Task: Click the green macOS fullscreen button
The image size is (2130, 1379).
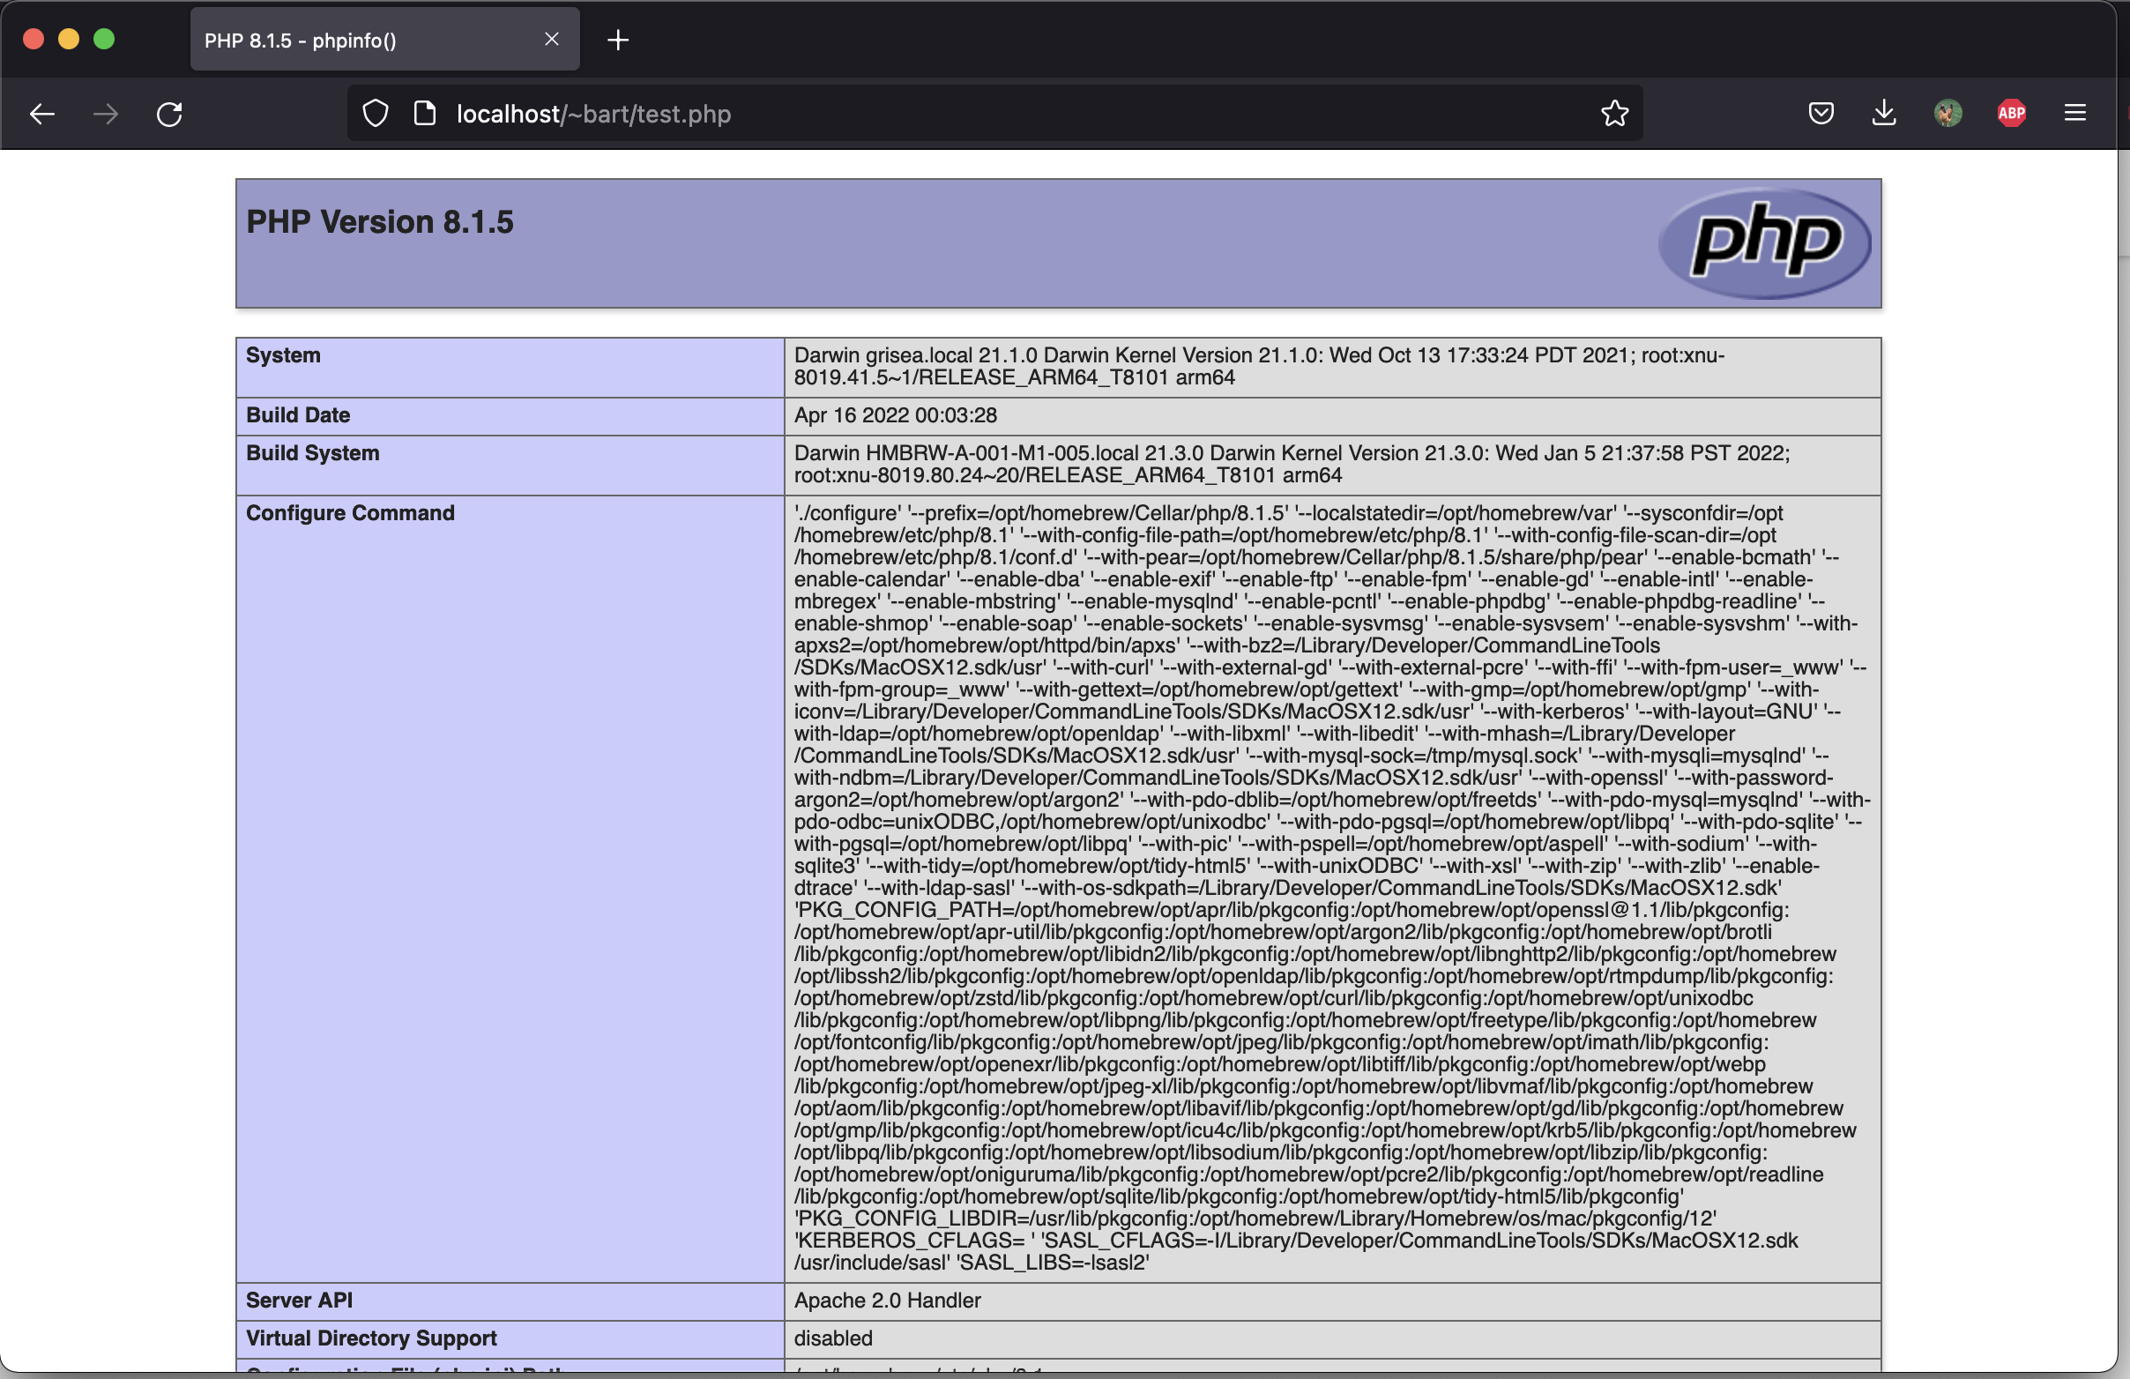Action: point(104,40)
